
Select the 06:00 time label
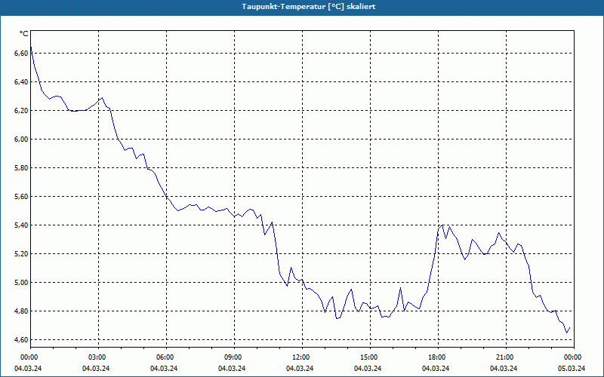click(x=166, y=357)
